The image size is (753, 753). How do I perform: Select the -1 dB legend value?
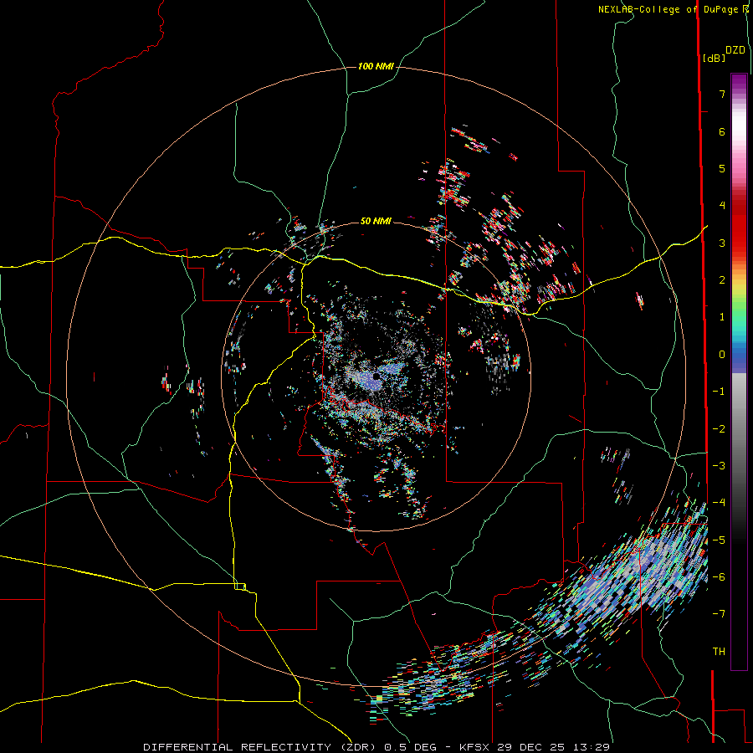click(x=719, y=392)
